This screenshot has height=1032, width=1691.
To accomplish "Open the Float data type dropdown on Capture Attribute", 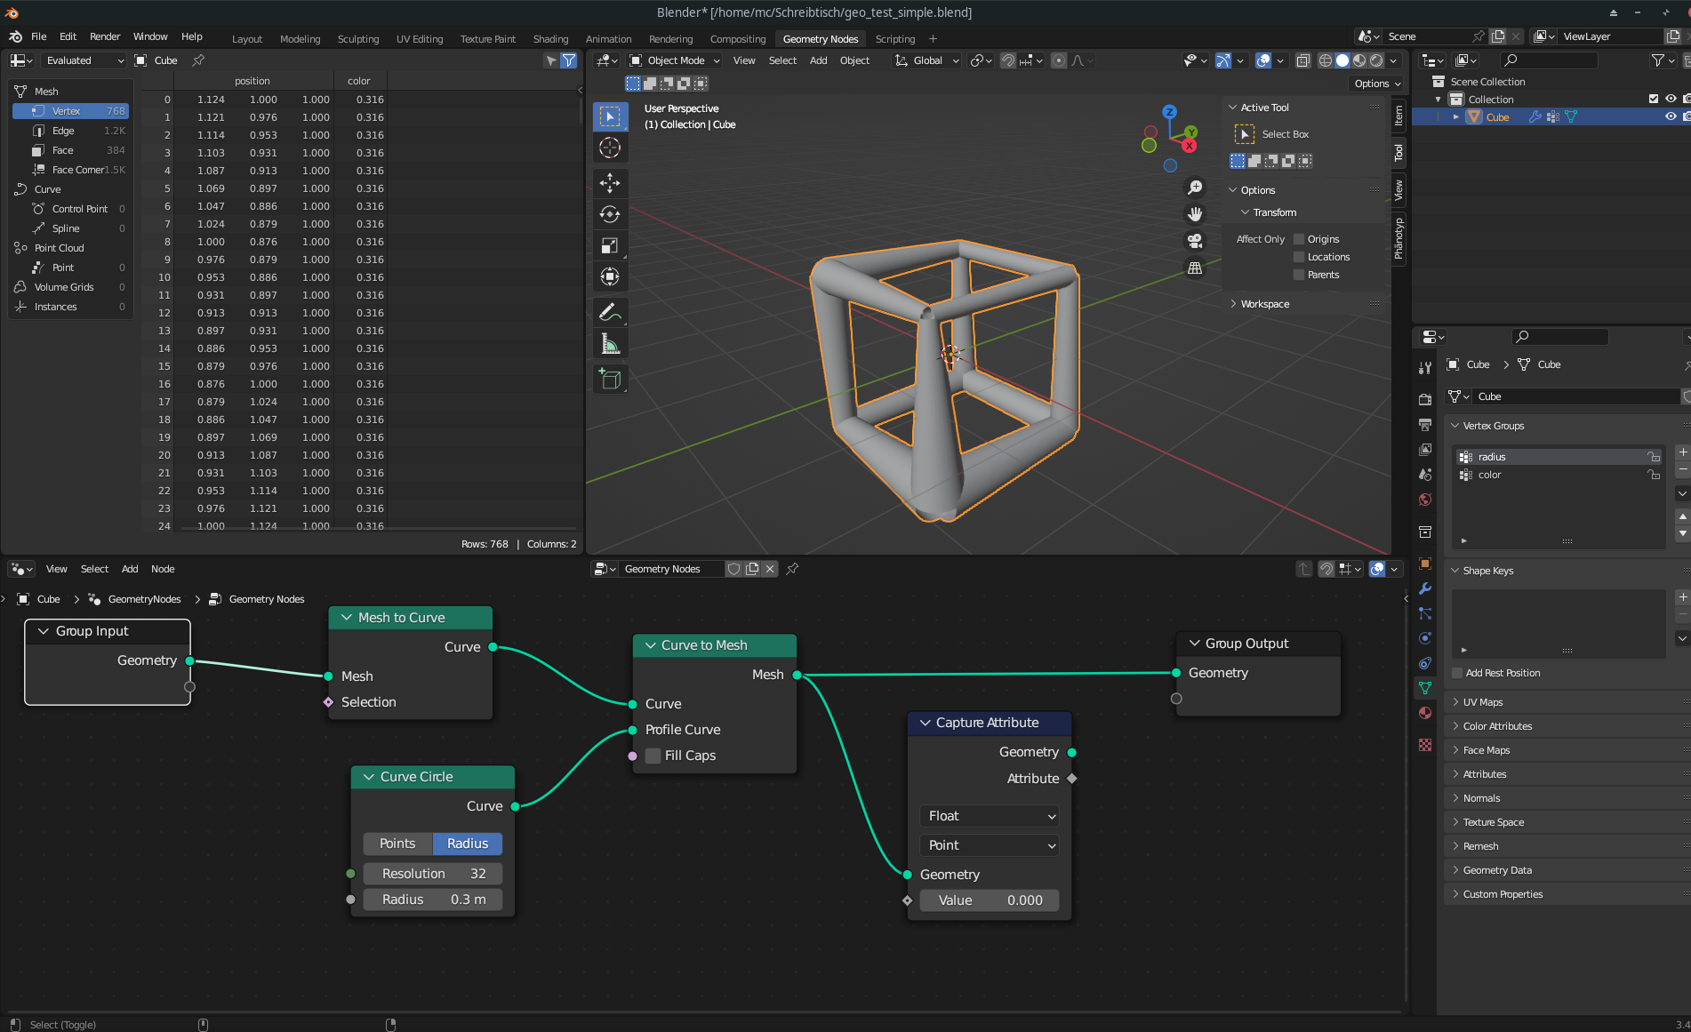I will click(991, 816).
